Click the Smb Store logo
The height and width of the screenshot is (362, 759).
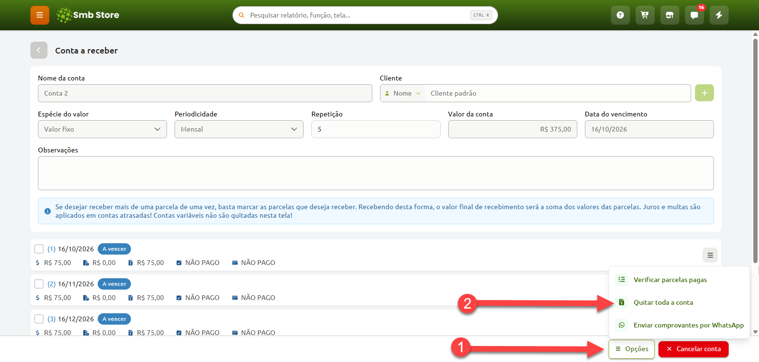coord(88,15)
